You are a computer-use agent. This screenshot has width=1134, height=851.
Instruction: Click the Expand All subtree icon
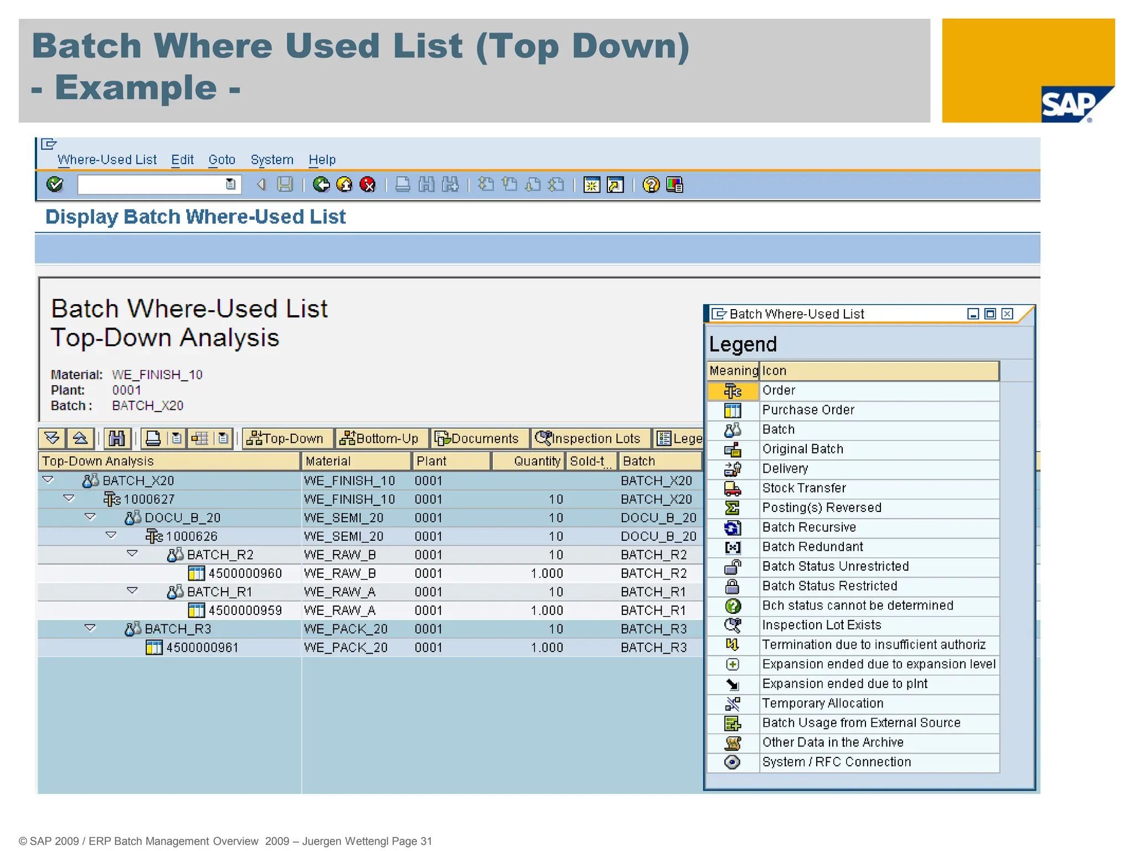click(52, 438)
